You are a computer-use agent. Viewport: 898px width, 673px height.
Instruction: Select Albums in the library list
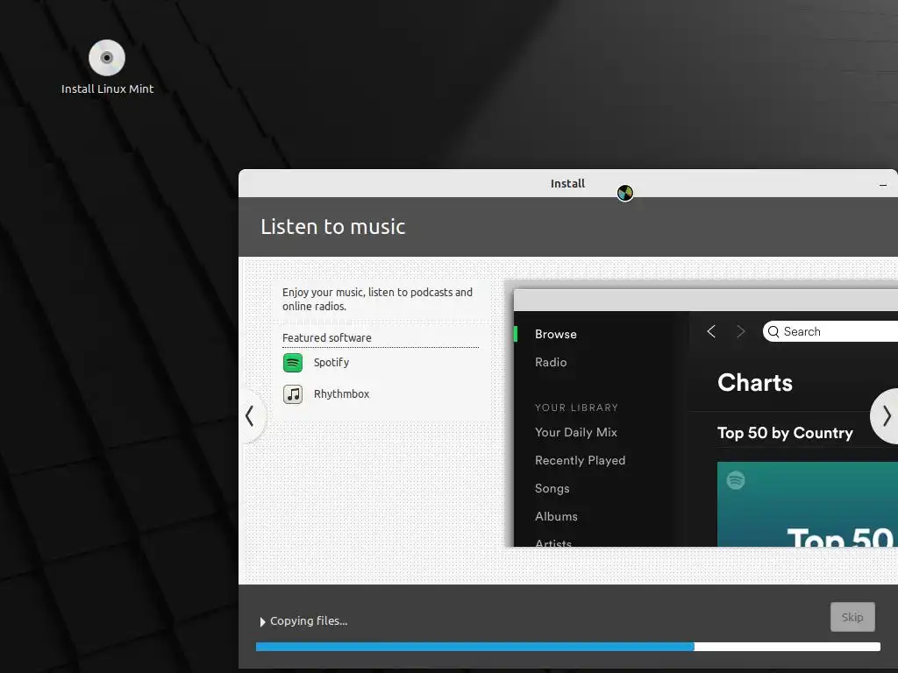[555, 516]
